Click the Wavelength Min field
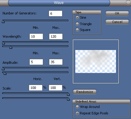Screen dimensions: 131x119 click(x=36, y=36)
